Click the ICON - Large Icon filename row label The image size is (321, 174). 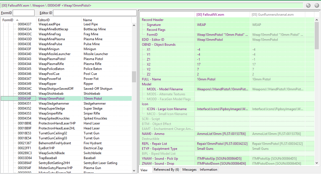[167, 109]
